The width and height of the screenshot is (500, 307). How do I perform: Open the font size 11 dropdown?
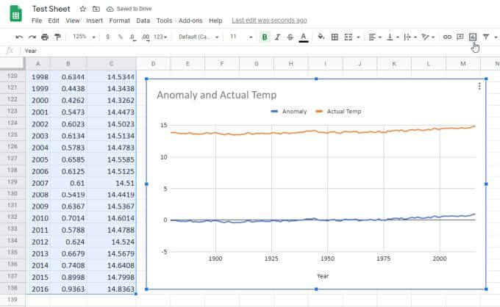coord(241,37)
